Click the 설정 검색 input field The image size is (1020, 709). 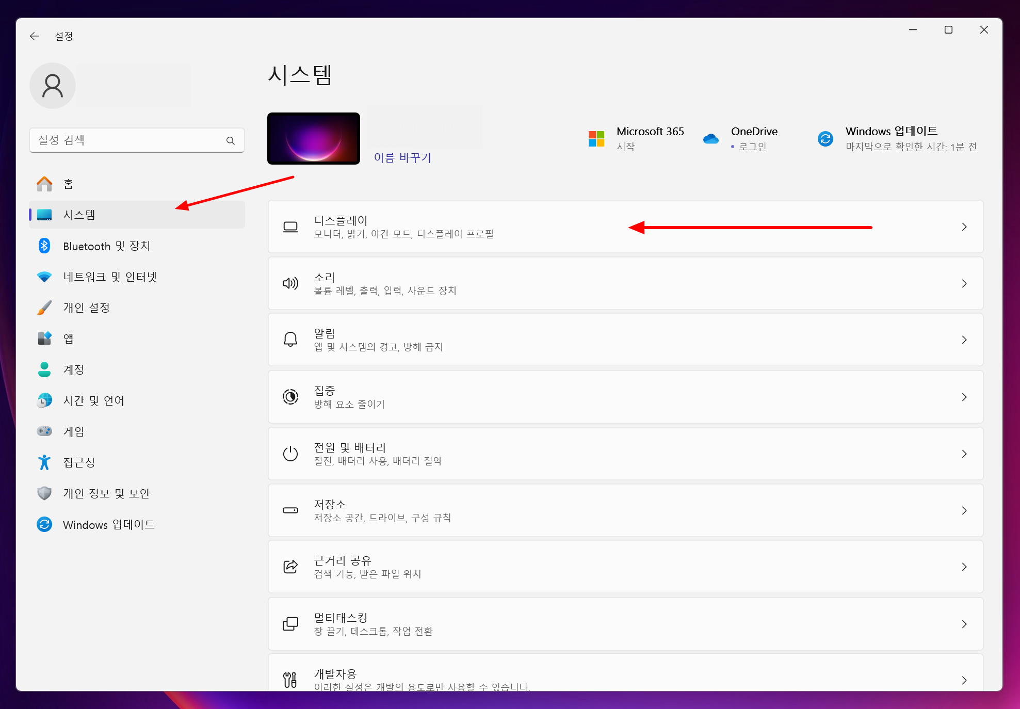coord(129,140)
